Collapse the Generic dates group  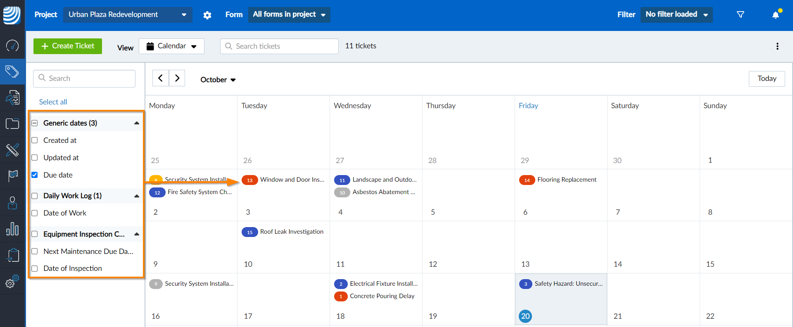[x=137, y=123]
